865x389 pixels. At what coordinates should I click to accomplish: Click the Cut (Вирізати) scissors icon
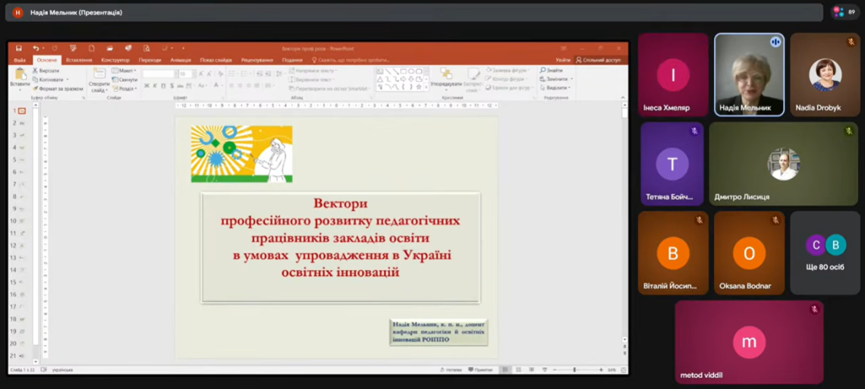click(x=36, y=71)
